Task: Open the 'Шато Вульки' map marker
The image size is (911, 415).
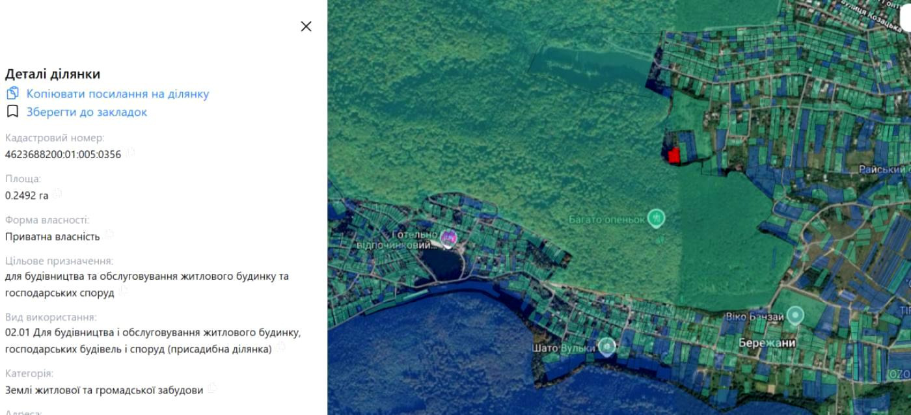Action: coord(606,346)
